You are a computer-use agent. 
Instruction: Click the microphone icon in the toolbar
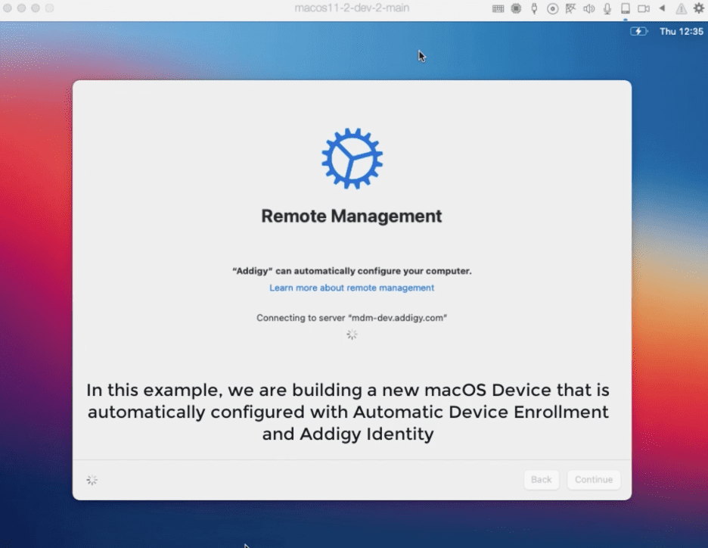[x=607, y=8]
